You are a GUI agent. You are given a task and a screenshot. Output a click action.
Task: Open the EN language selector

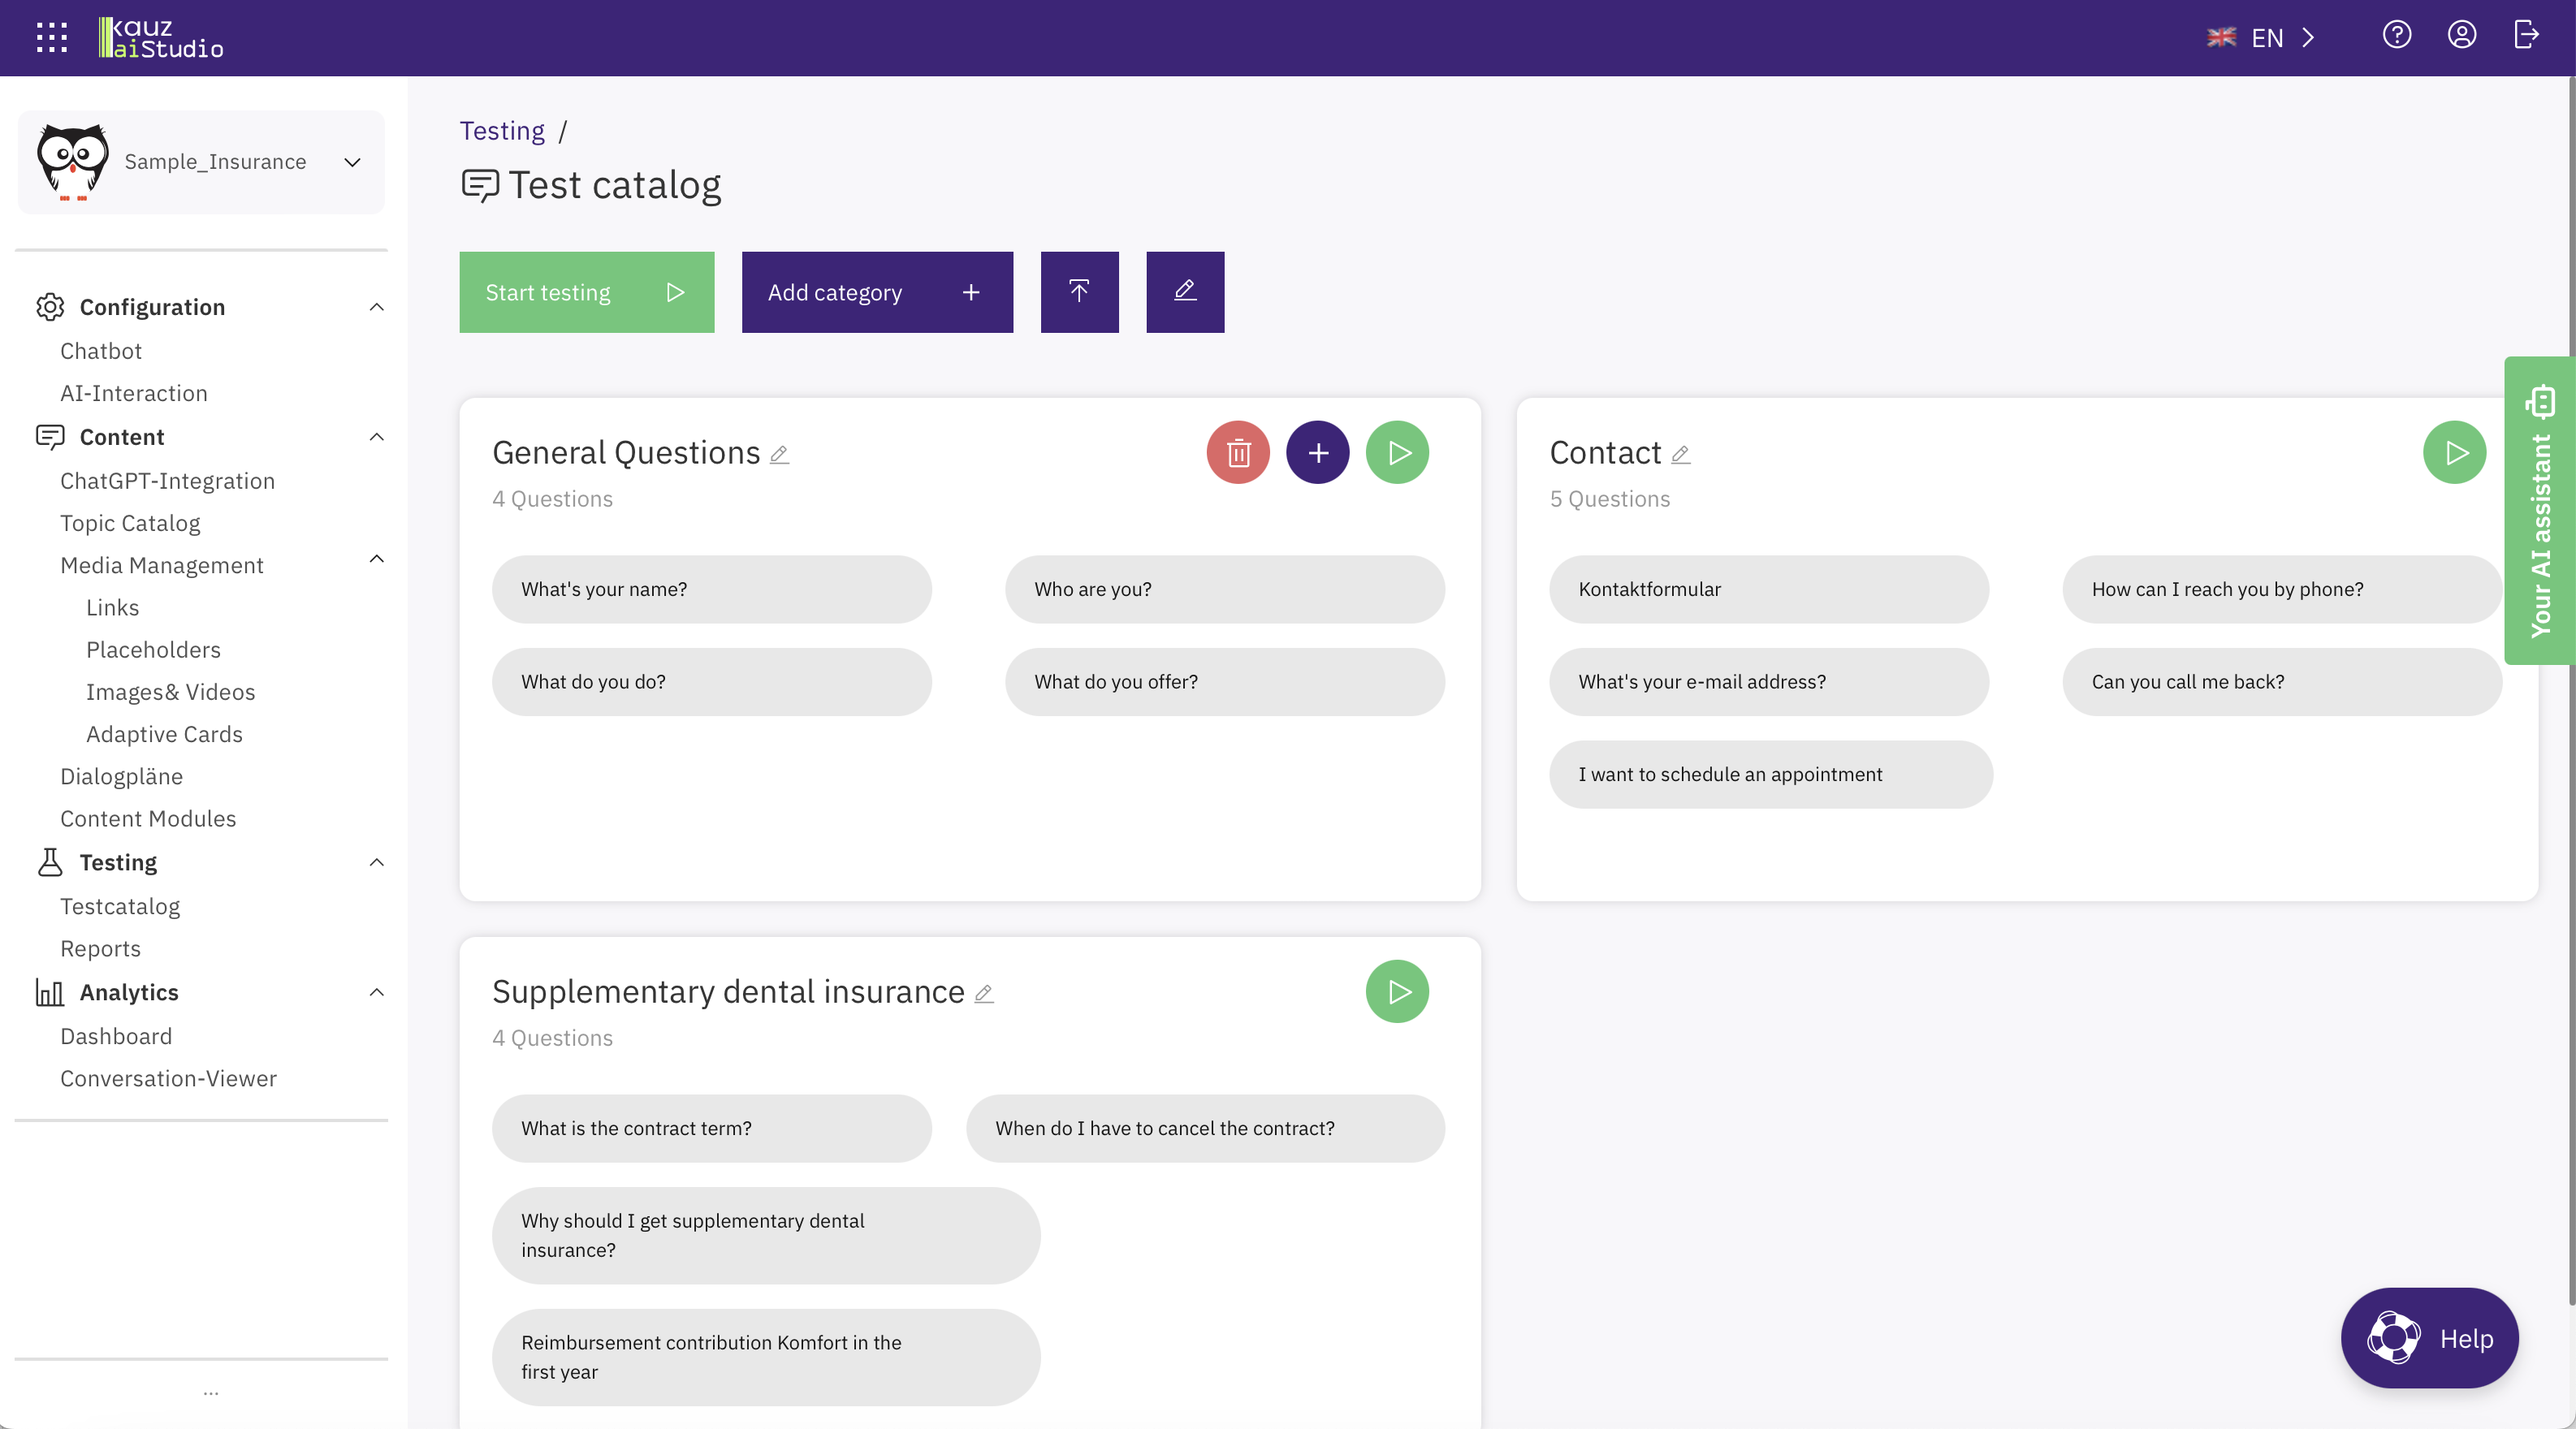pyautogui.click(x=2264, y=37)
